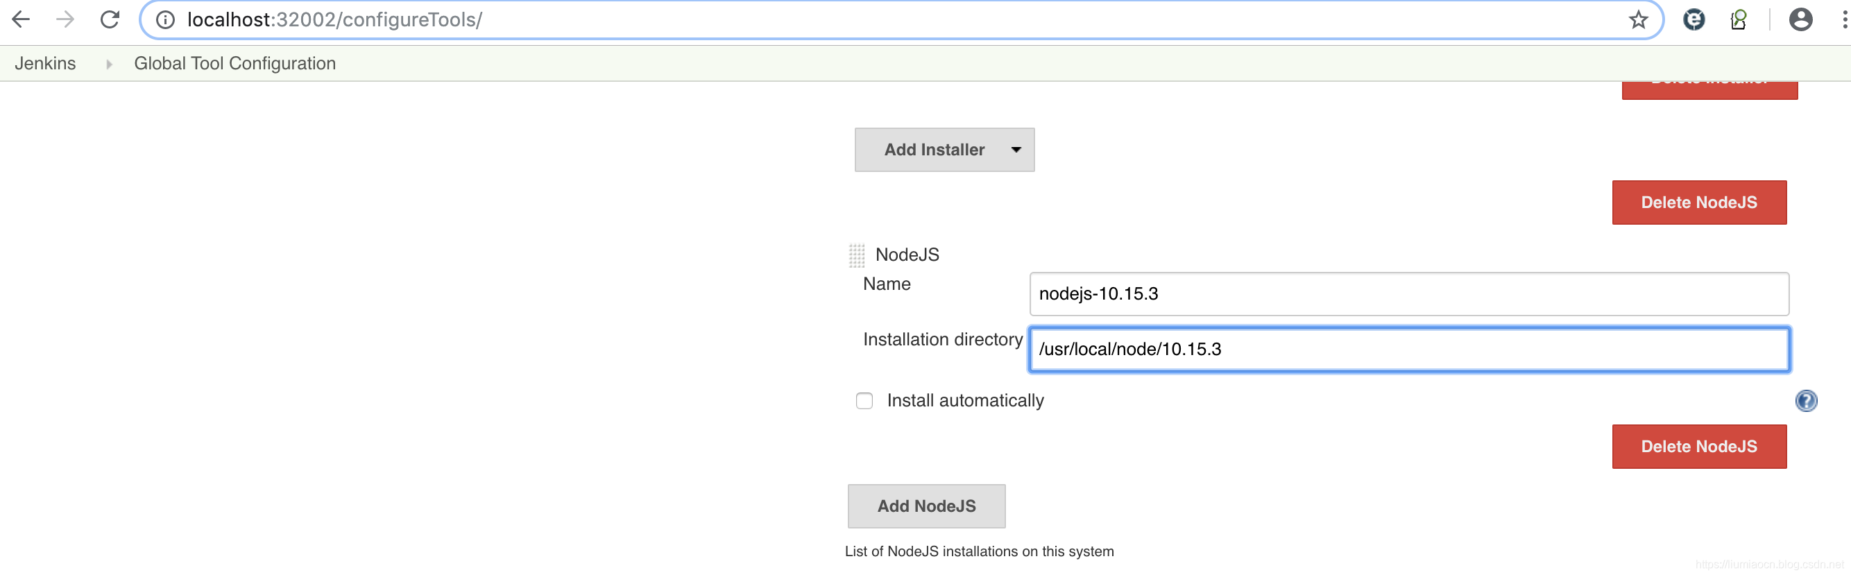
Task: Bookmark this page with the star icon
Action: pos(1637,19)
